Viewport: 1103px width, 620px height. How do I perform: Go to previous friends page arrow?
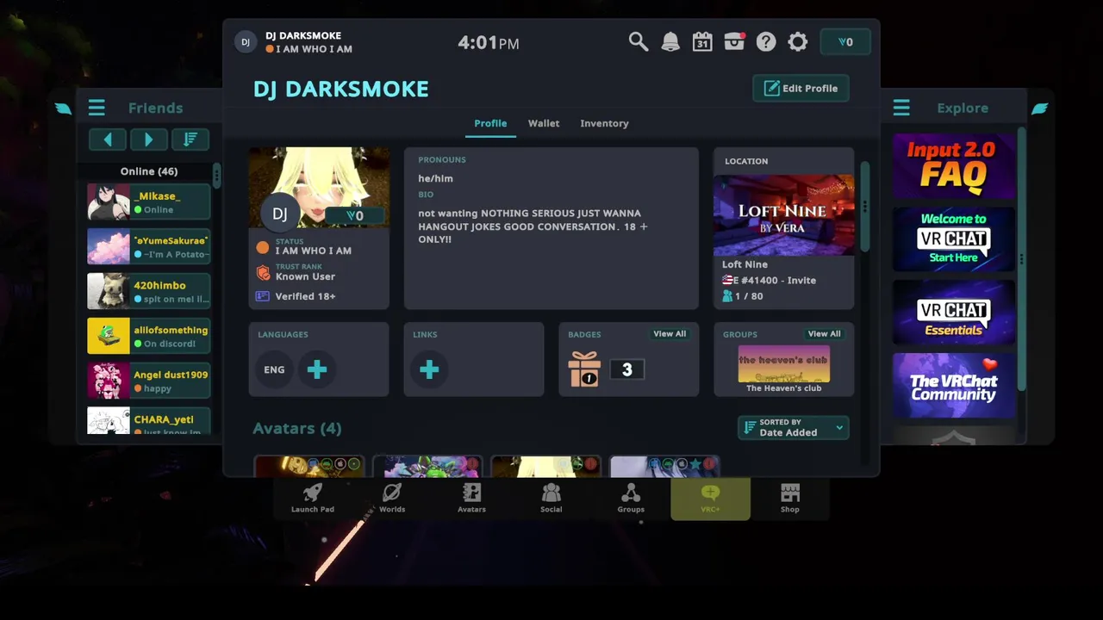click(x=108, y=139)
